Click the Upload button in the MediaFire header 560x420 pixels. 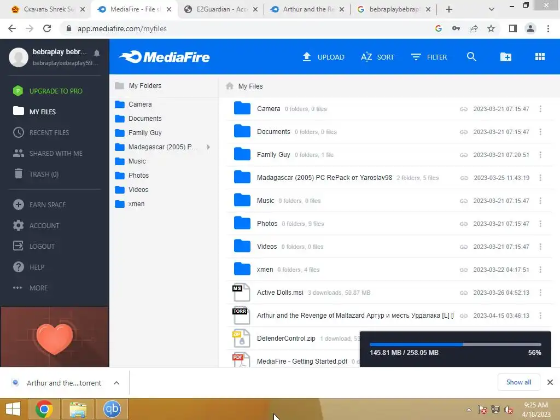[323, 57]
